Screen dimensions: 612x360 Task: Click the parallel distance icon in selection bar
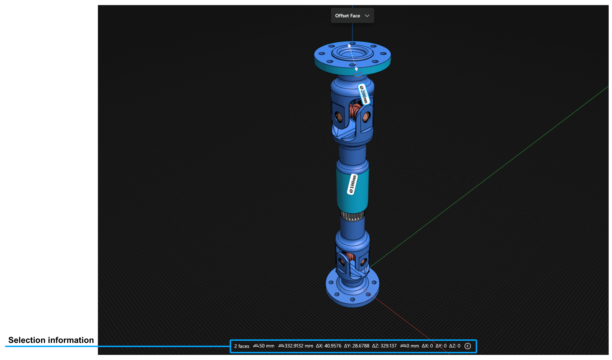click(x=256, y=346)
